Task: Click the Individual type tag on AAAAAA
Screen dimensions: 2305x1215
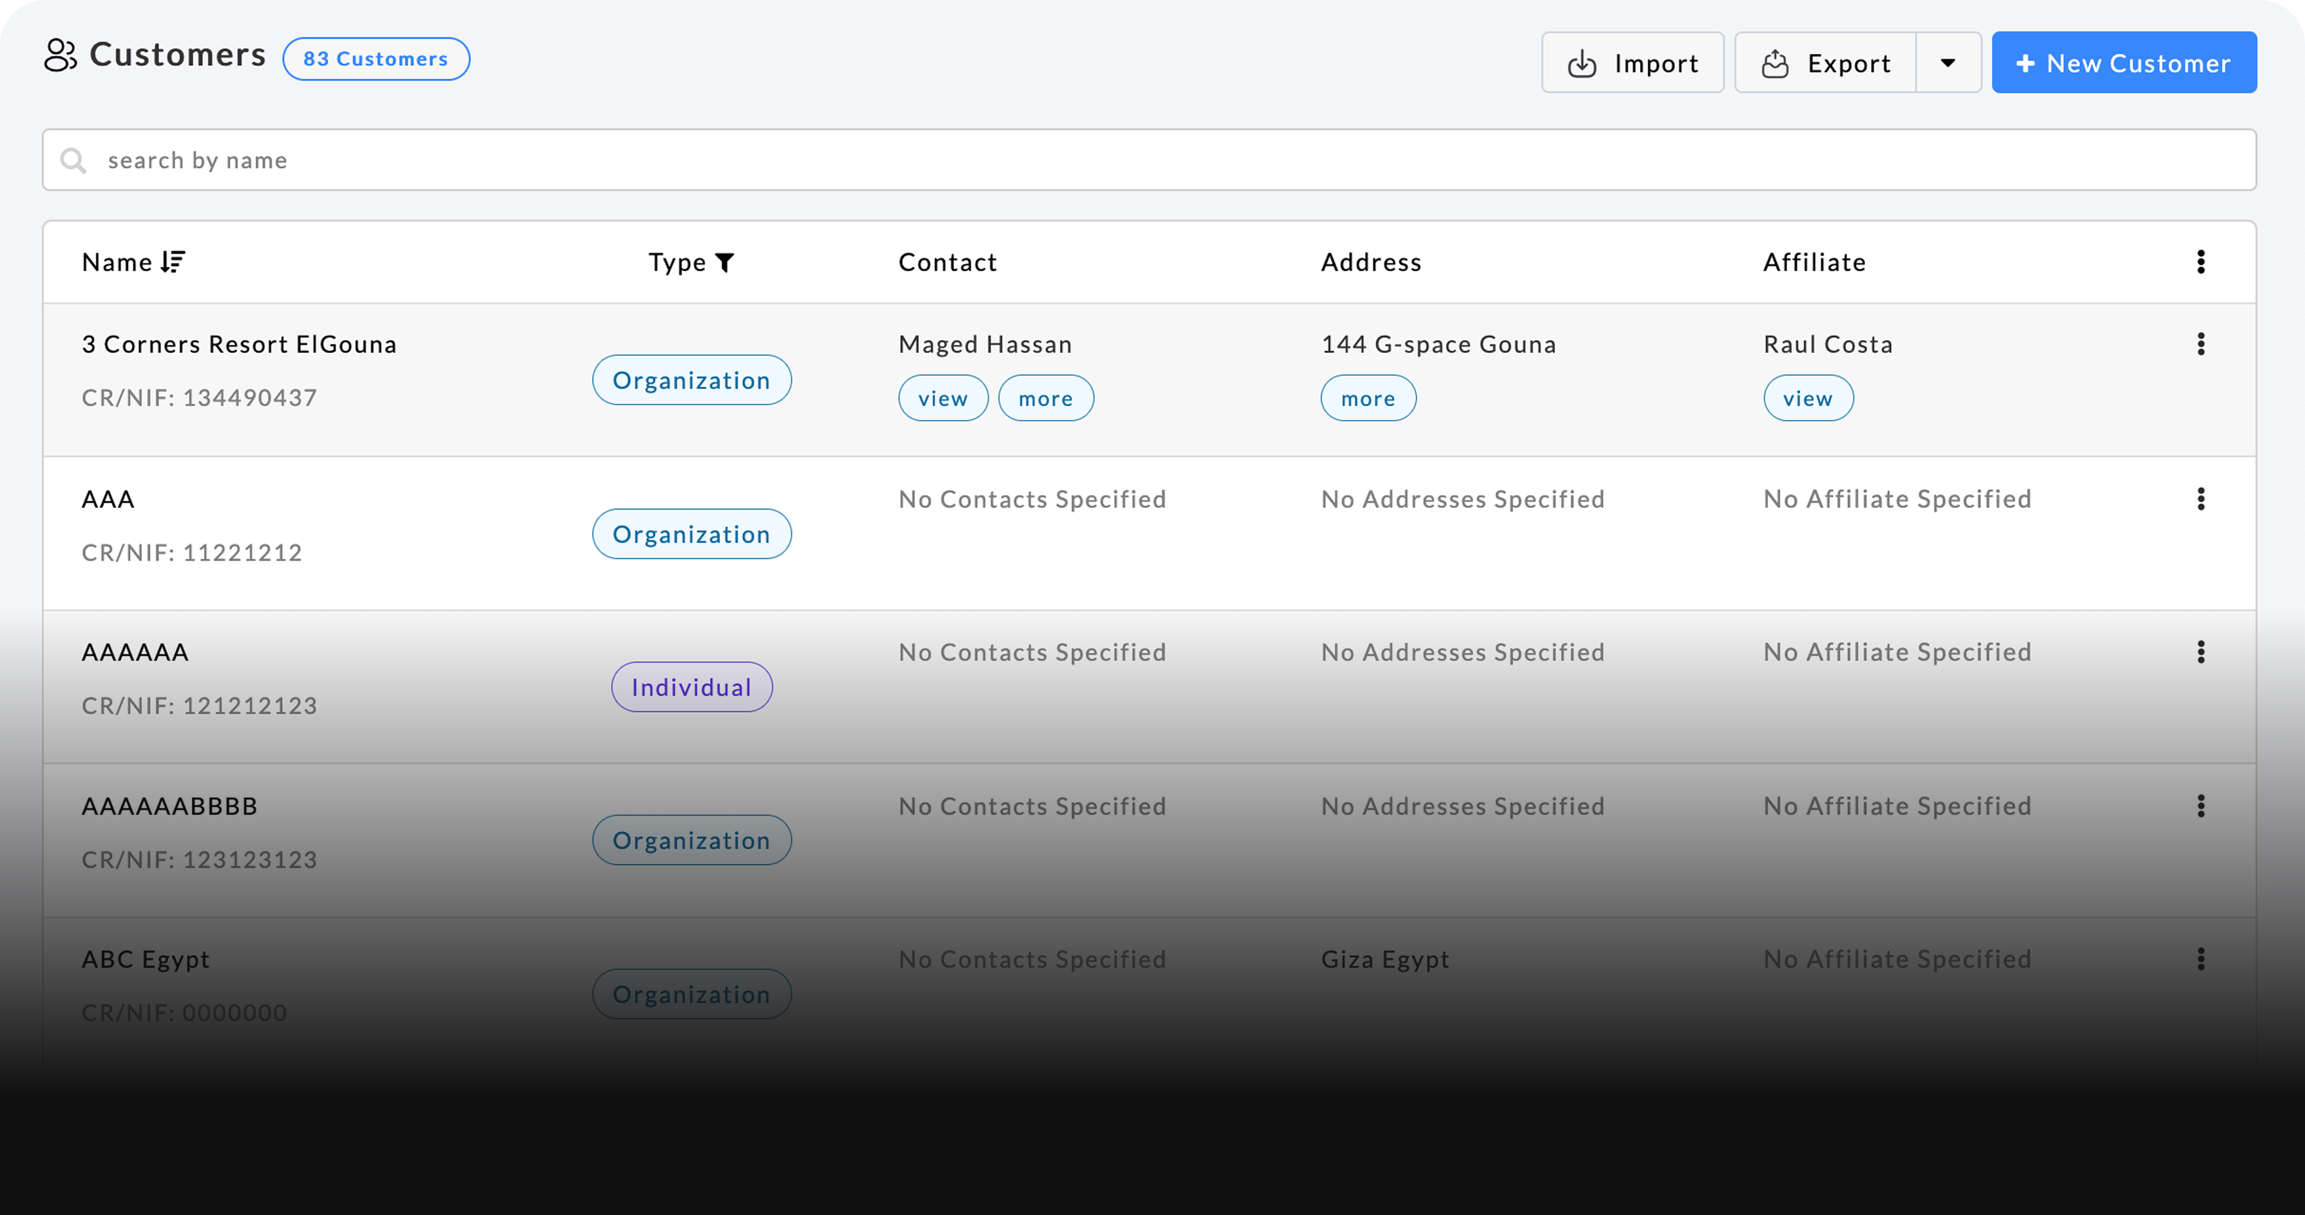Action: pos(691,687)
